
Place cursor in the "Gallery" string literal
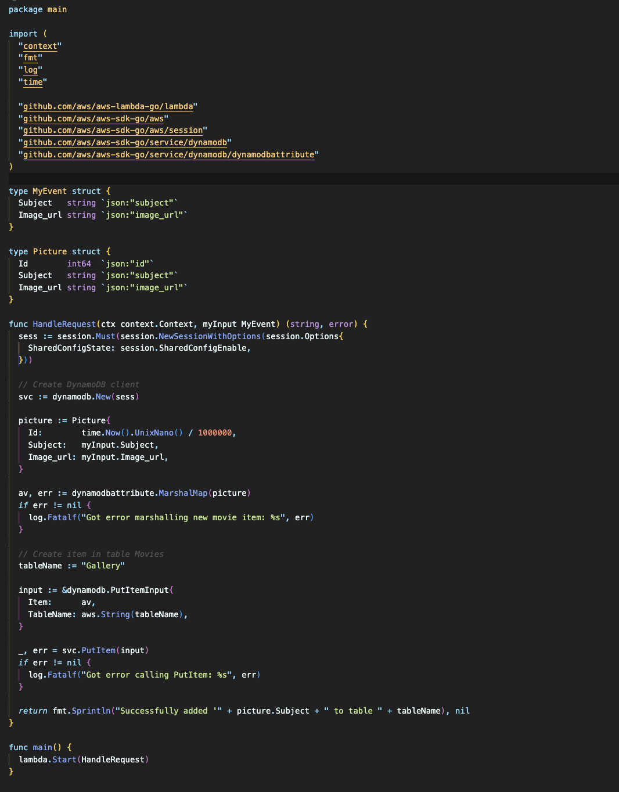coord(103,566)
